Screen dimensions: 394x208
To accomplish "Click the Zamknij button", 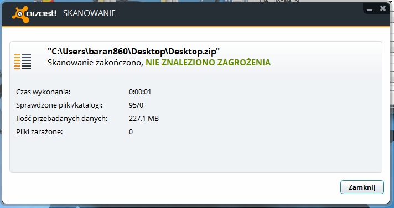I will 362,187.
